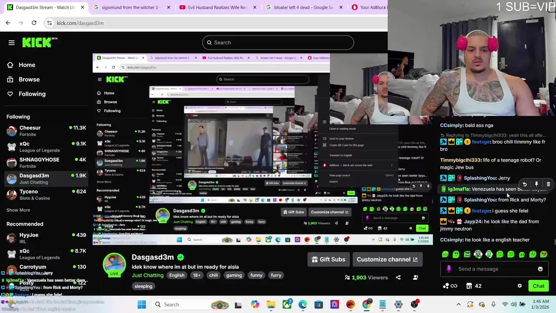Open the emoji picker in chat box
Image resolution: width=556 pixels, height=313 pixels.
[x=540, y=269]
